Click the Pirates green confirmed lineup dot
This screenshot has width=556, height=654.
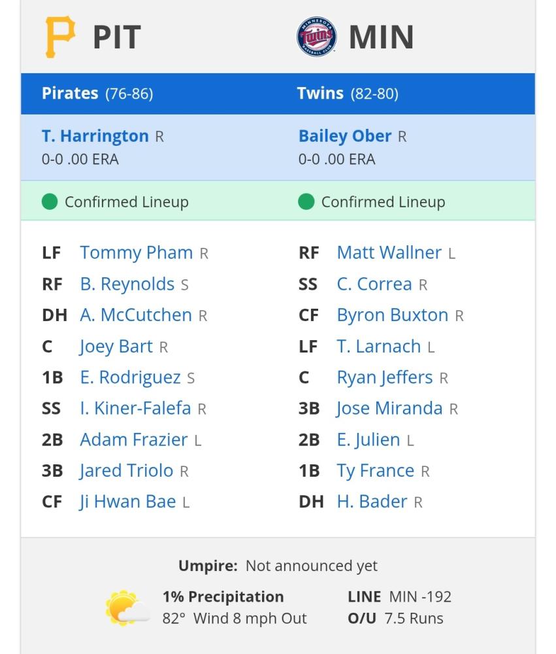50,202
